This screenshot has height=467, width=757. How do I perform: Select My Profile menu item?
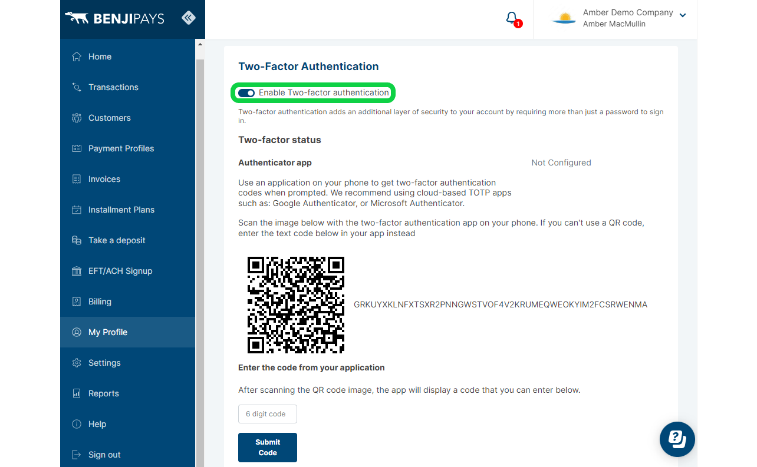click(x=127, y=332)
